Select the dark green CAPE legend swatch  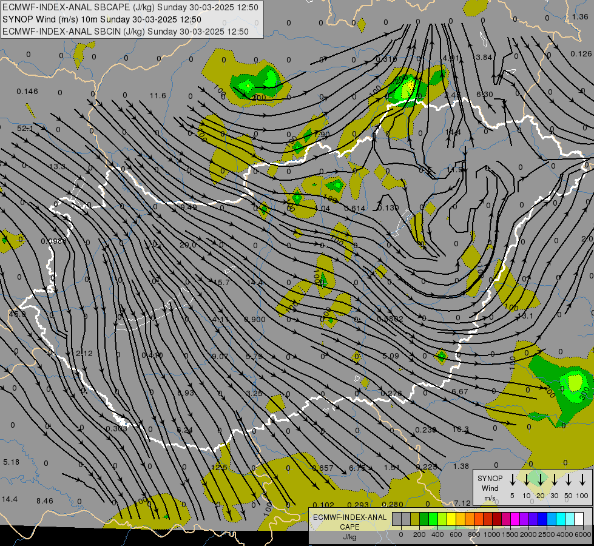point(424,519)
